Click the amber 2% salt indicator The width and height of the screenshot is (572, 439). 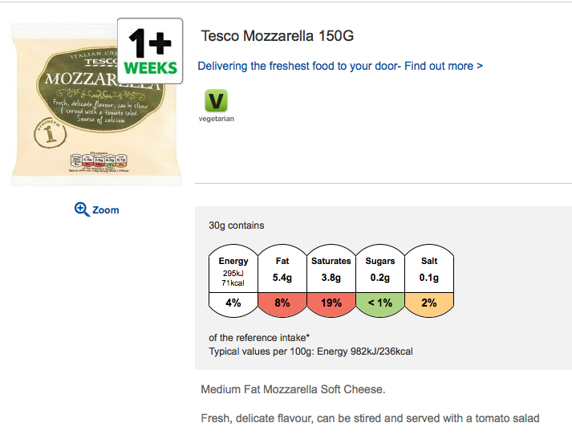[429, 303]
